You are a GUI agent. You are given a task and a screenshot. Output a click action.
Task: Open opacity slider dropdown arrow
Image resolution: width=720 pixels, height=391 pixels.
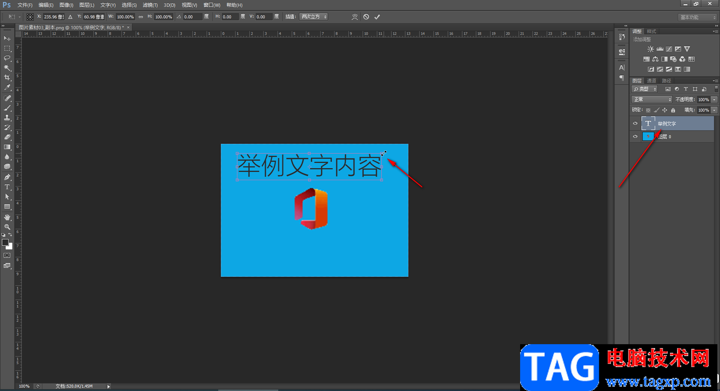[x=714, y=100]
